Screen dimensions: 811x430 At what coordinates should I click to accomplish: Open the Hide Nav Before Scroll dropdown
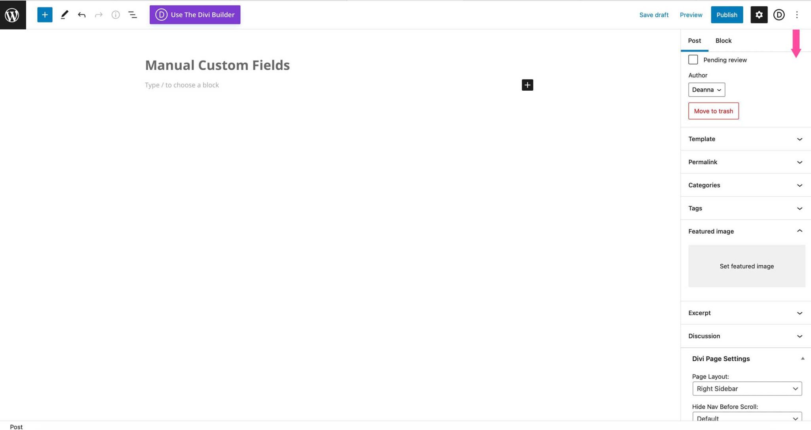(747, 418)
